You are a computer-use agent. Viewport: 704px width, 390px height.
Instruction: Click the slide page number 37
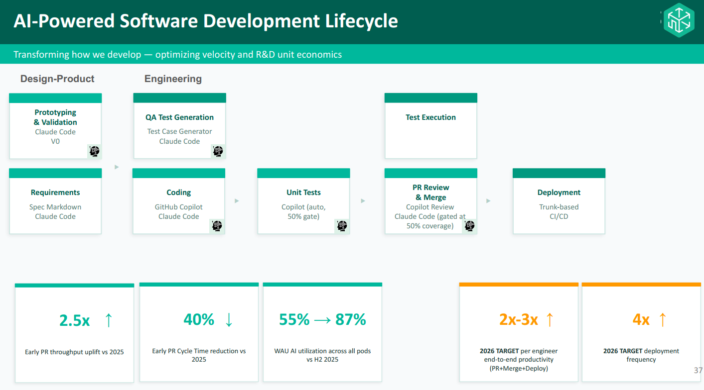pos(698,371)
